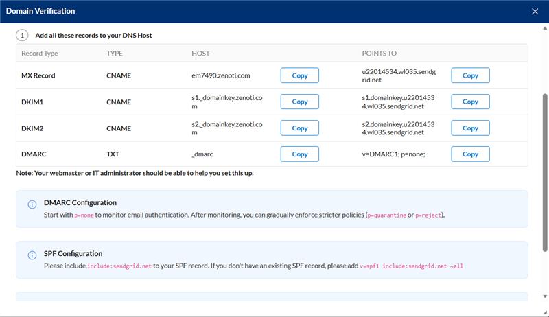The width and height of the screenshot is (549, 317).
Task: Copy the MX Record points-to value
Action: click(470, 75)
